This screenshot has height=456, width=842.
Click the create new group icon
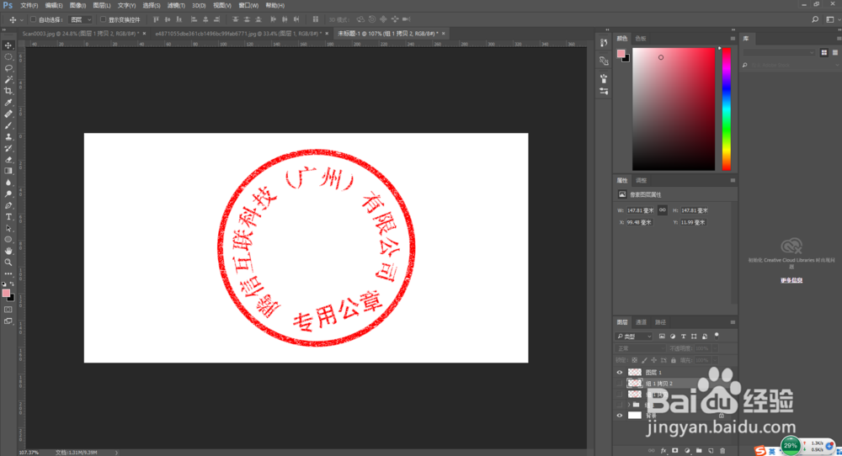click(x=699, y=451)
